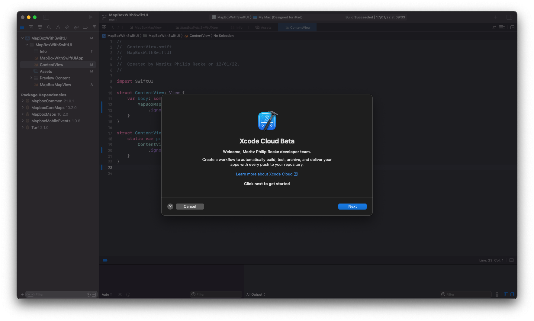Toggle the breakpoints activation indicator

click(105, 260)
